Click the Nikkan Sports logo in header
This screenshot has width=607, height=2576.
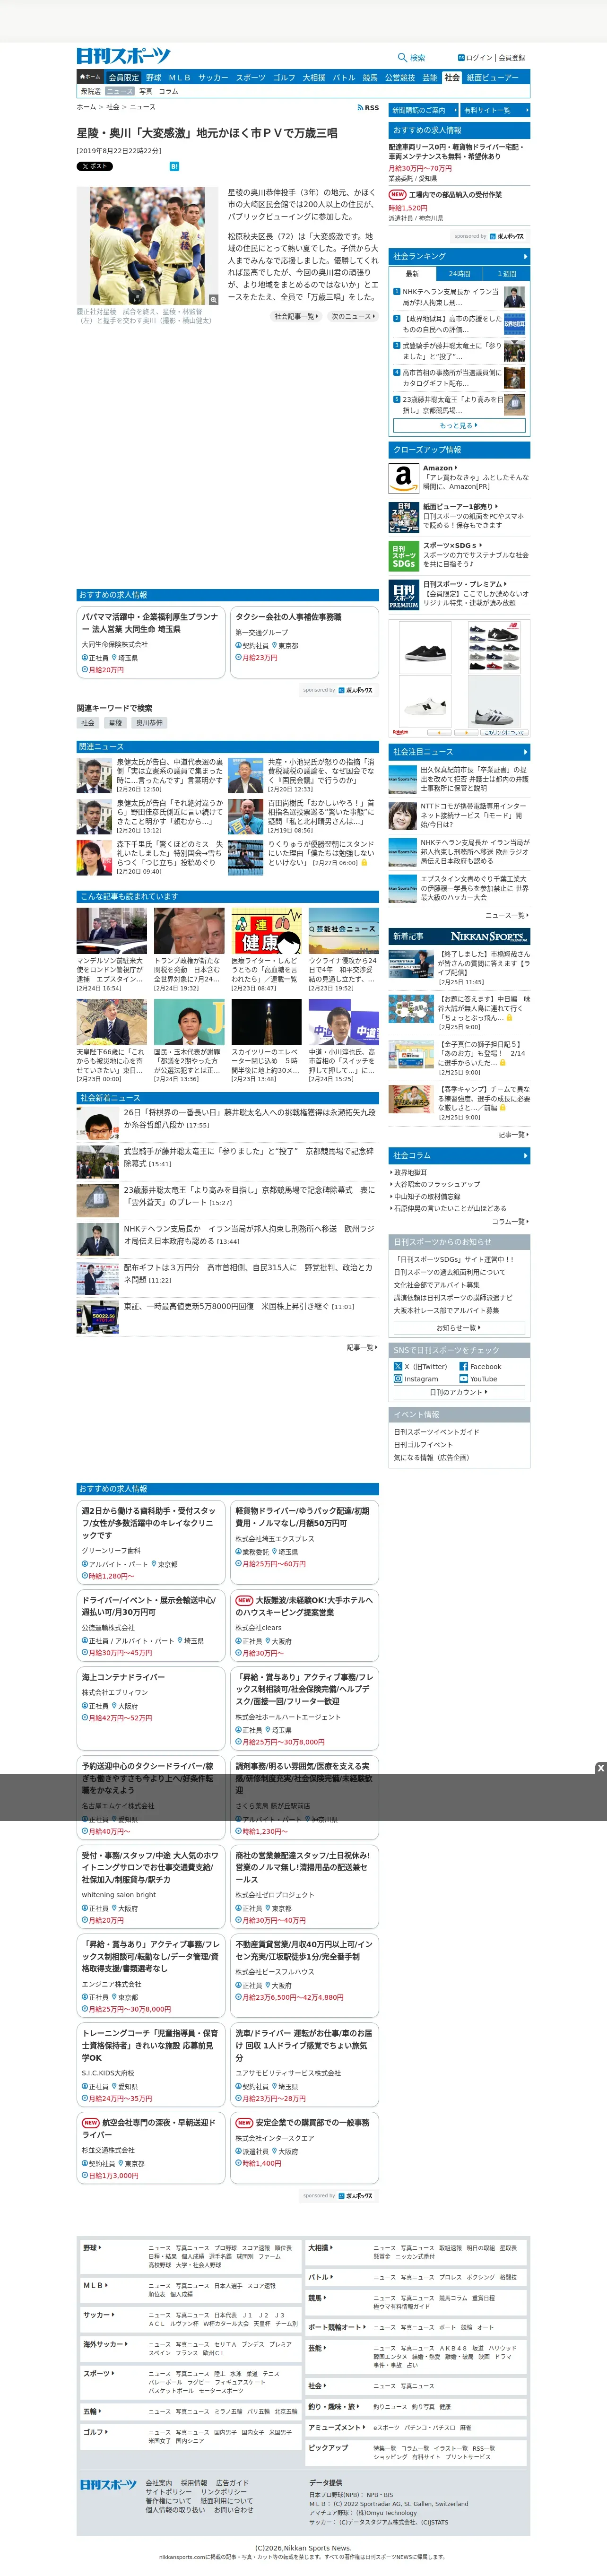(123, 56)
